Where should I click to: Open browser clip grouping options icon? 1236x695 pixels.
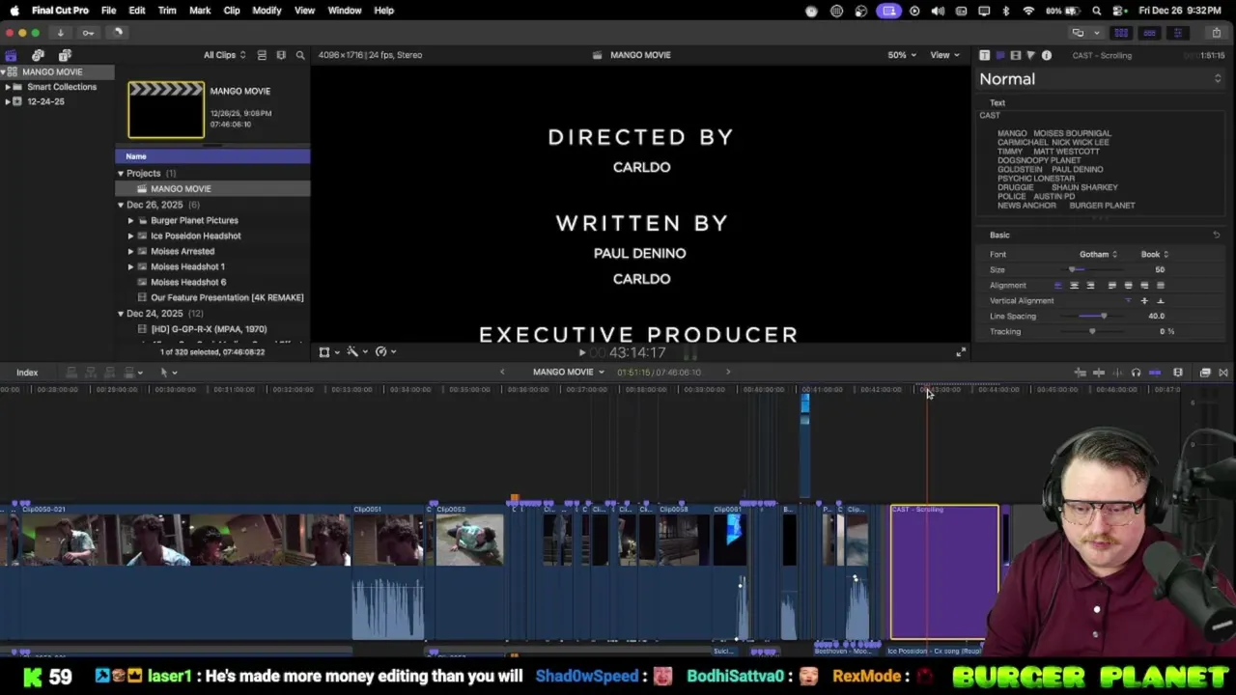[281, 55]
